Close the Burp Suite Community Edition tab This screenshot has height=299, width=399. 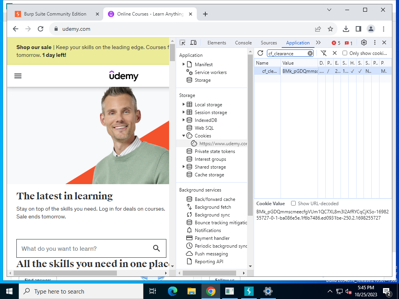coord(97,14)
